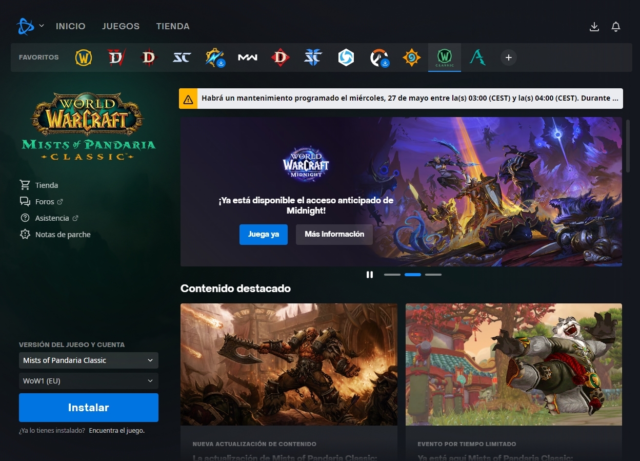Select the Warcraft Rumble lightning icon
Screen dimensions: 640x461
tap(214, 57)
